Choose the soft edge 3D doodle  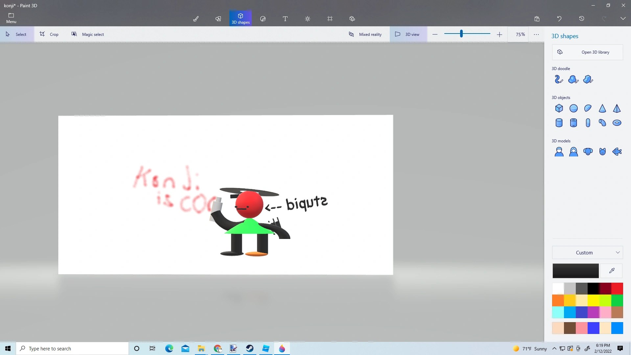573,80
